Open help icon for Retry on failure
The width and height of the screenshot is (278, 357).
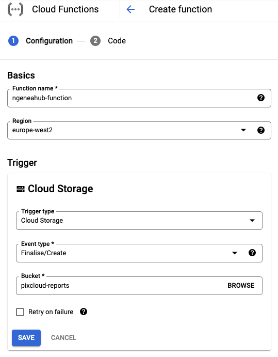(x=84, y=312)
